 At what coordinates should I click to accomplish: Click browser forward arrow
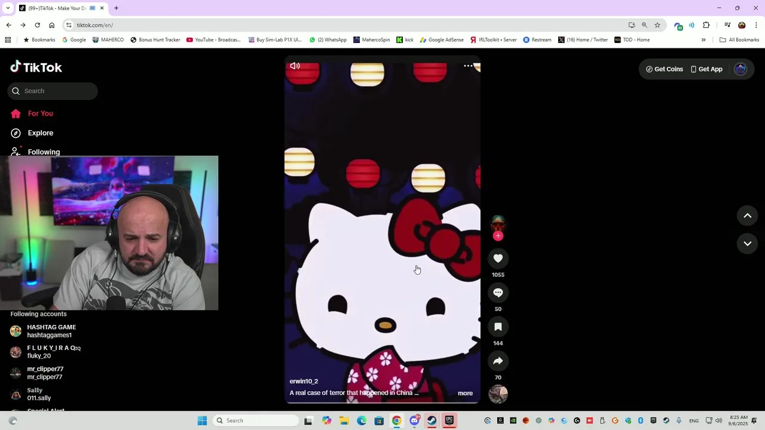pos(23,25)
